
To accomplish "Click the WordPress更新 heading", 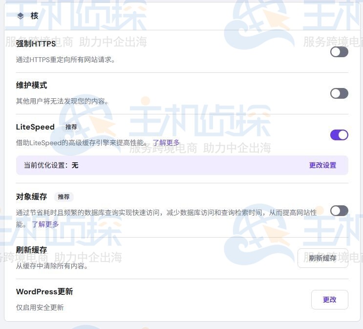I will pyautogui.click(x=44, y=291).
